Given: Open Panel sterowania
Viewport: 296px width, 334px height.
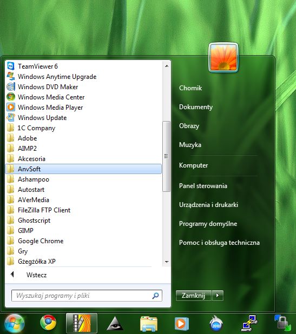Looking at the screenshot, I should [x=203, y=186].
